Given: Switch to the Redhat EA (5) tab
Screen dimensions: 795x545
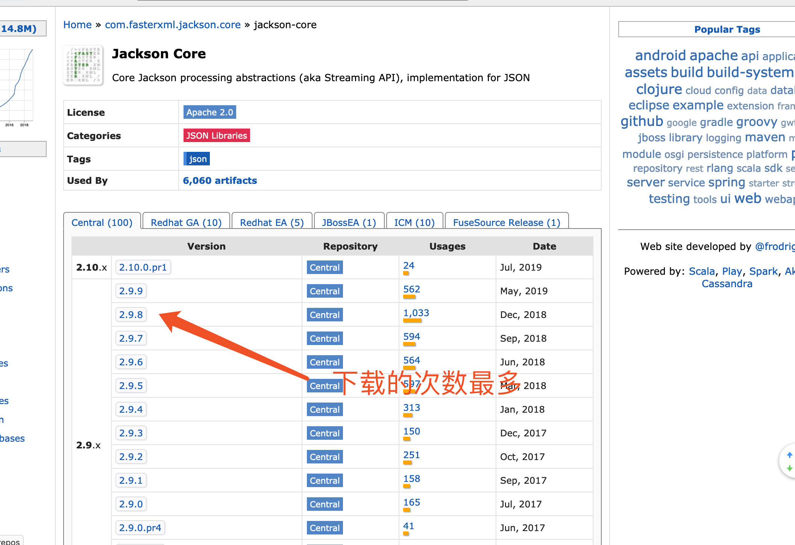Looking at the screenshot, I should tap(272, 223).
